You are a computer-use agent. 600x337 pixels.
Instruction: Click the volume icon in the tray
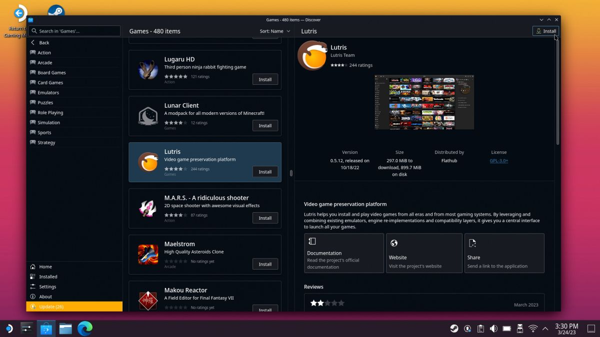(493, 329)
